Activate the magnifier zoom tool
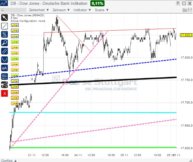This screenshot has width=193, height=162. pyautogui.click(x=4, y=43)
